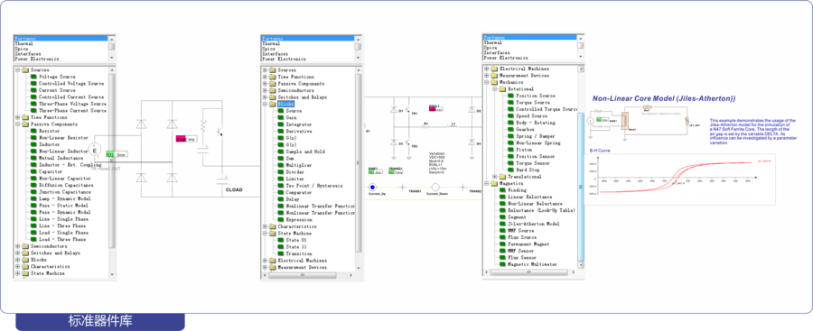Click the green icon beside Integrator
Screen dimensions: 813x331
click(x=281, y=124)
